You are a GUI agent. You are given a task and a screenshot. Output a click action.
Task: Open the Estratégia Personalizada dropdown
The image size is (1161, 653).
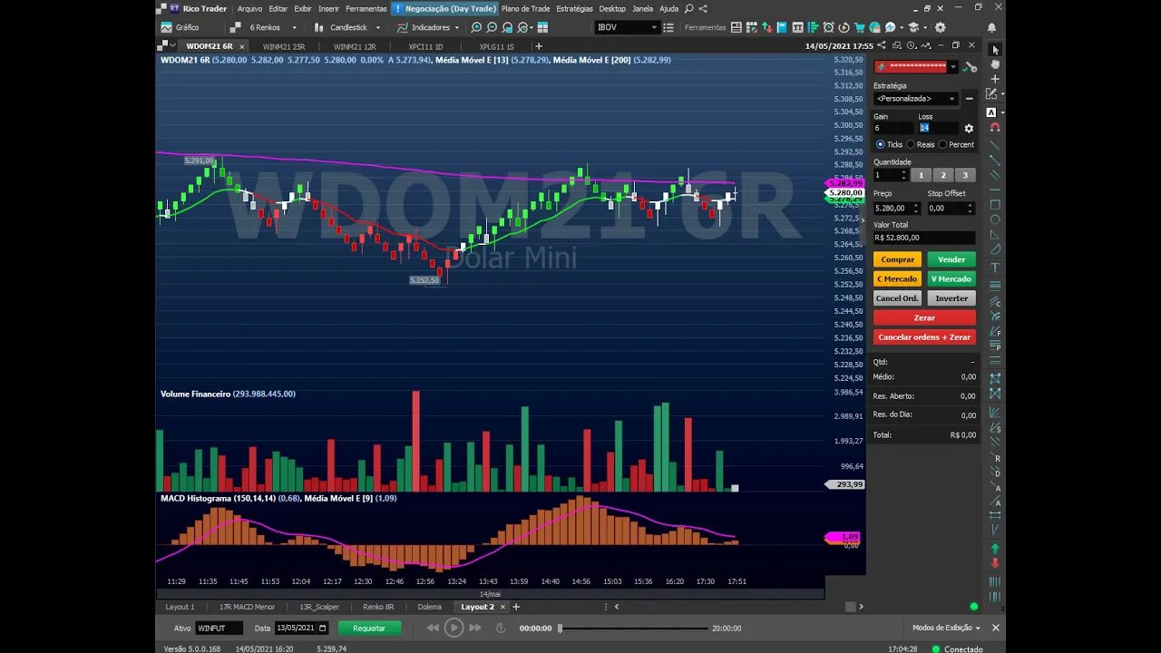(x=915, y=98)
